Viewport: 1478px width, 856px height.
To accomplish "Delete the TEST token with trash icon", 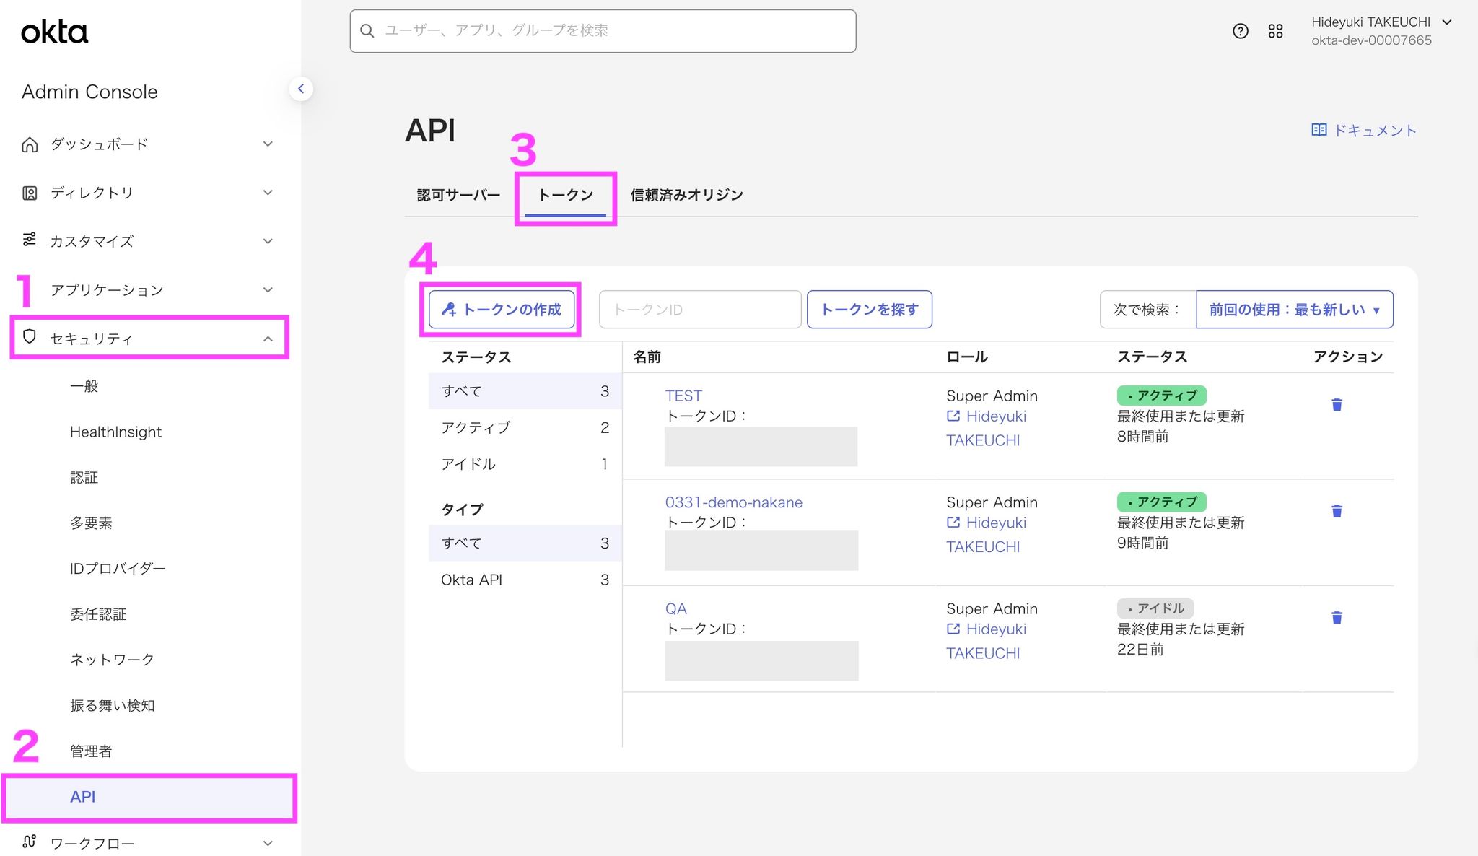I will coord(1337,405).
